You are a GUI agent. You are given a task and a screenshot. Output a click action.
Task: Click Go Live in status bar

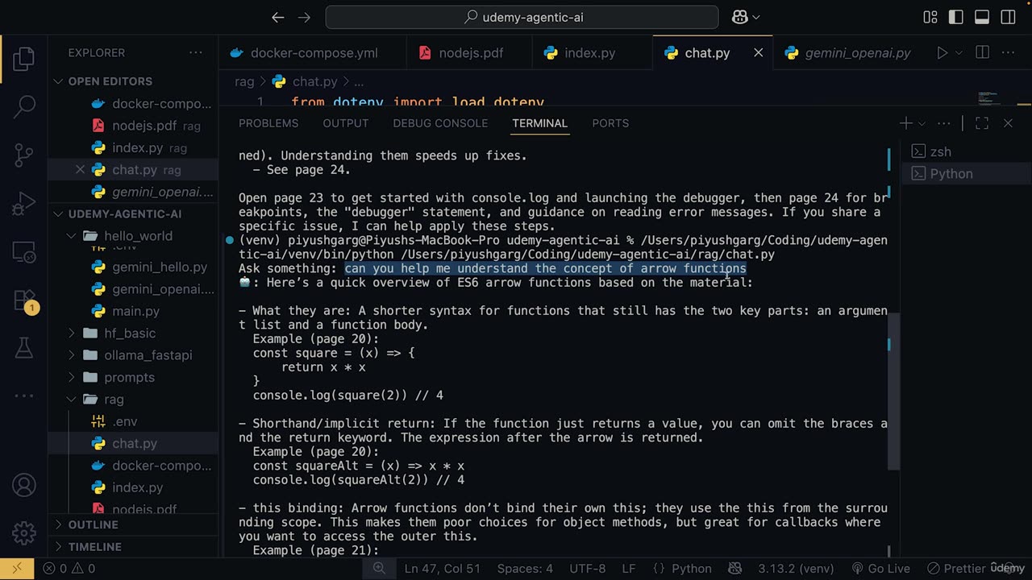click(x=880, y=568)
